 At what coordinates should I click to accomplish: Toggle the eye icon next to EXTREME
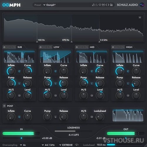(77, 145)
